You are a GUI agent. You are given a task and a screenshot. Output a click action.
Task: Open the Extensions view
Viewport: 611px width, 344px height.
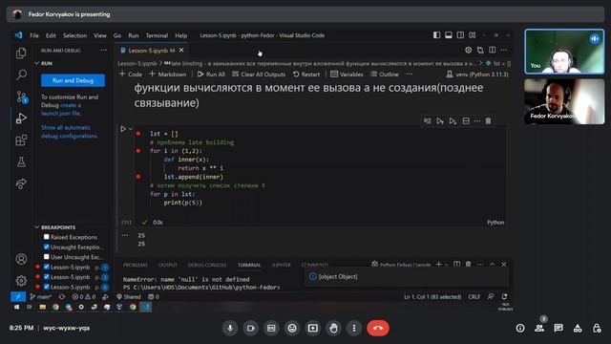tap(21, 140)
